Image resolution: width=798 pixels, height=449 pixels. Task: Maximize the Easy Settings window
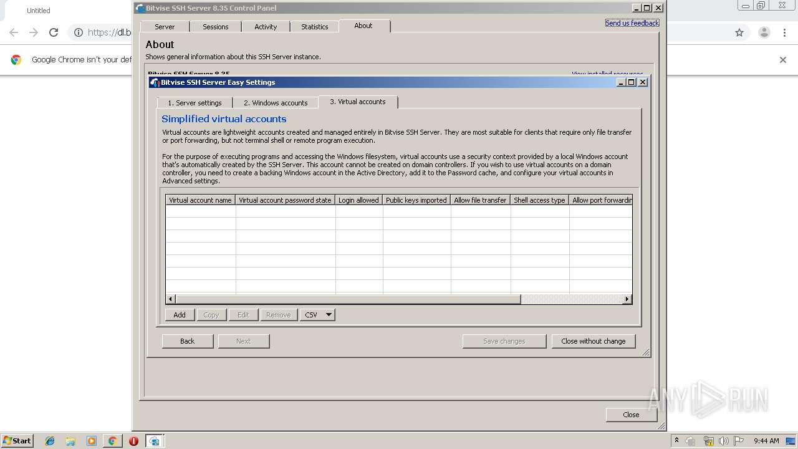coord(632,82)
